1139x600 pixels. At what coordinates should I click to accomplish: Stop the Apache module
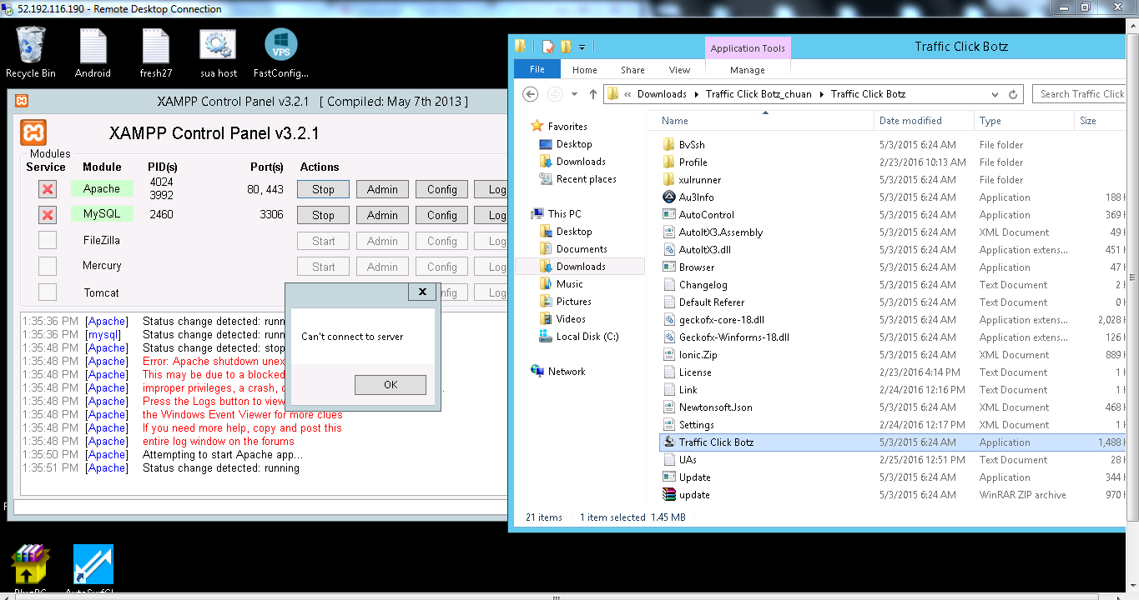coord(323,190)
